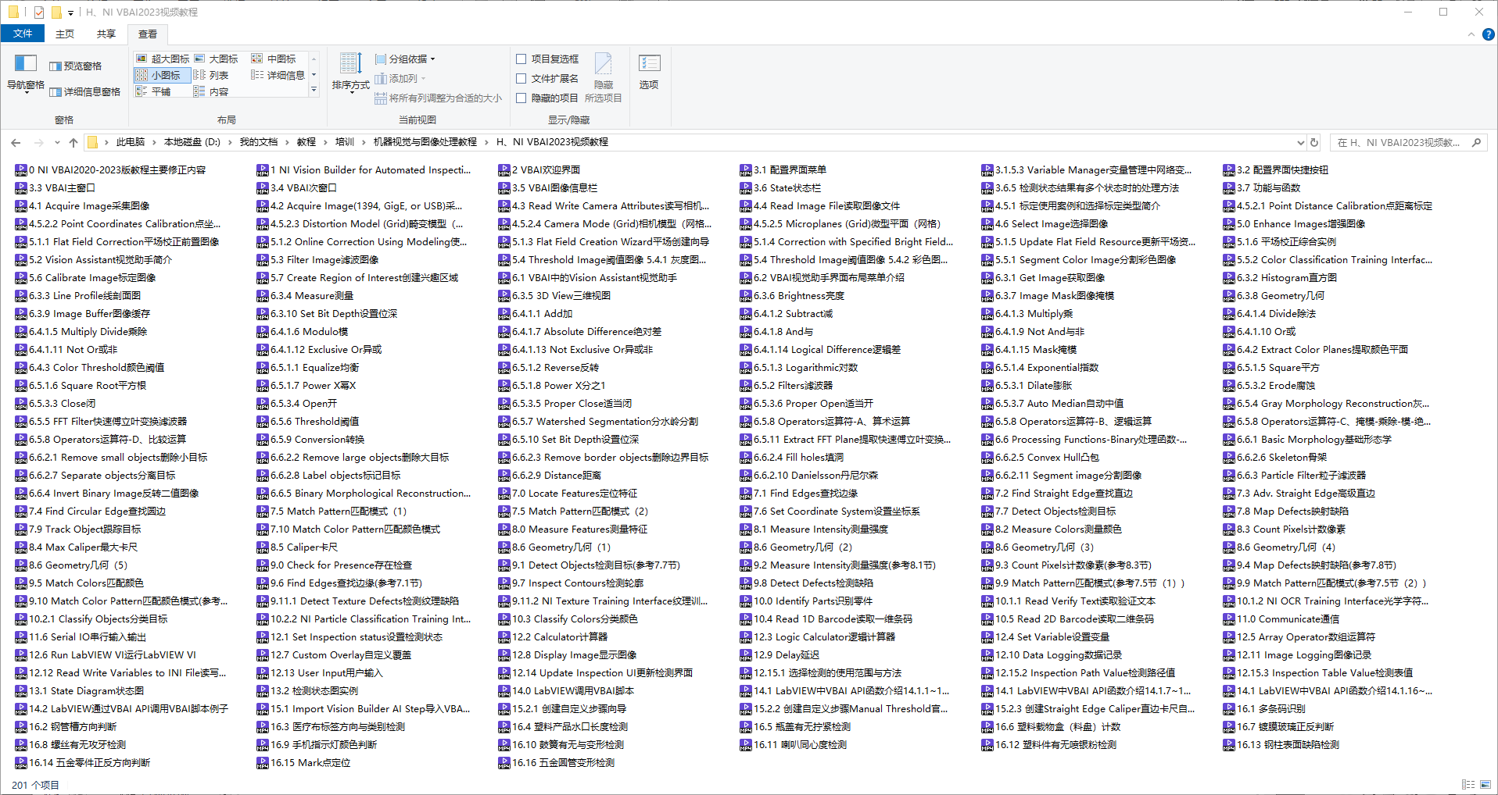Select Medium icons layout

pyautogui.click(x=274, y=59)
